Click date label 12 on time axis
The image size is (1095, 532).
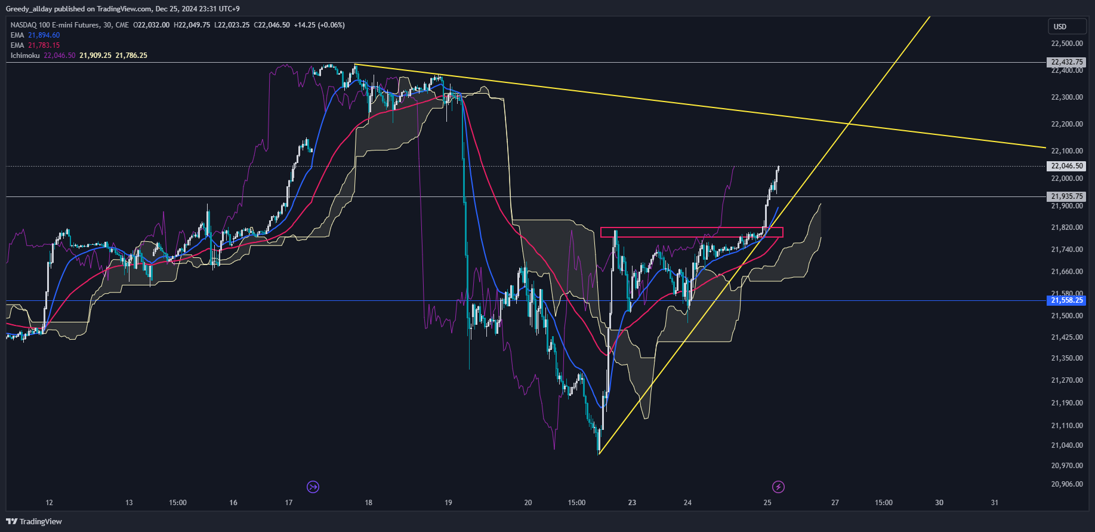50,503
